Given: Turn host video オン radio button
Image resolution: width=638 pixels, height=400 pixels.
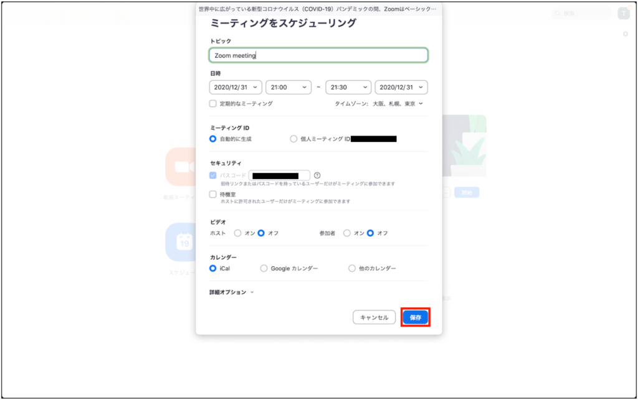Looking at the screenshot, I should [237, 233].
